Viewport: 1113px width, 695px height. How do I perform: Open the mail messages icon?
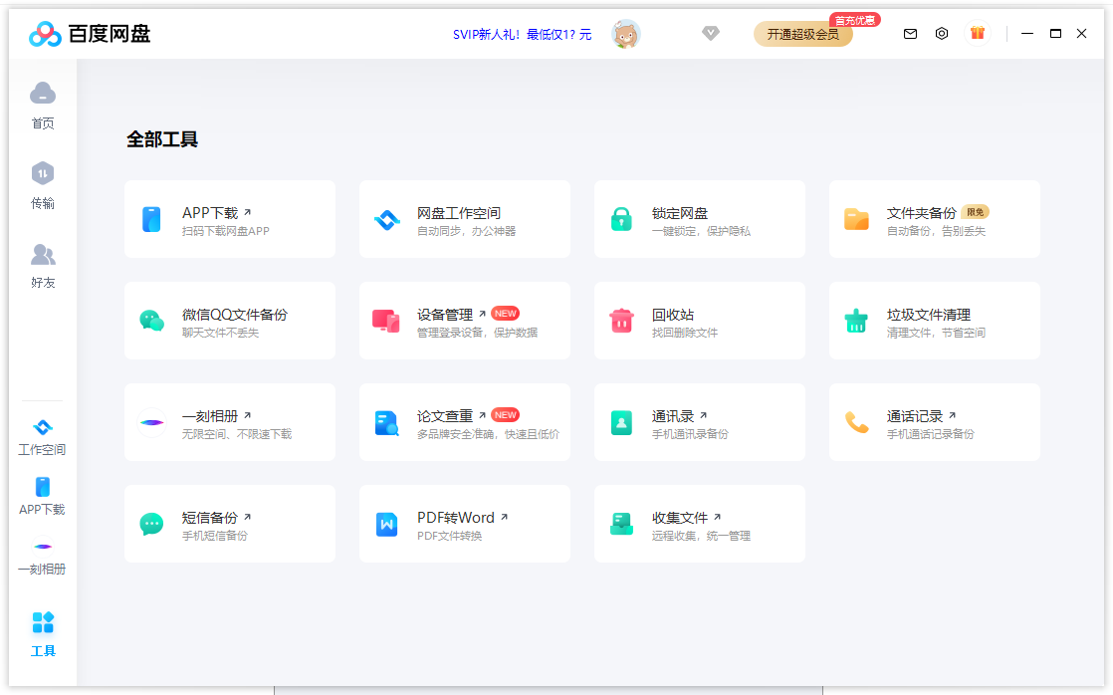(910, 34)
